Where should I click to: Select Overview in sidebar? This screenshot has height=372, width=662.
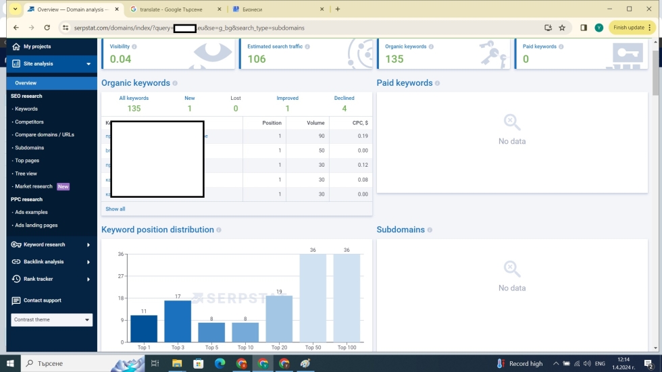(51, 83)
